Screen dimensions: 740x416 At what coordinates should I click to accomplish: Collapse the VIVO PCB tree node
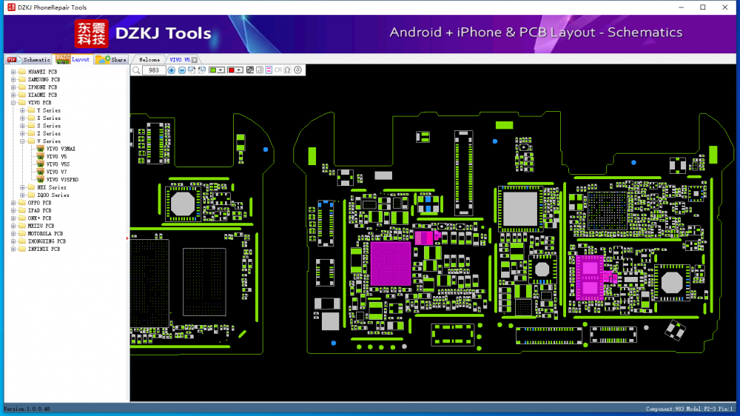(x=13, y=103)
